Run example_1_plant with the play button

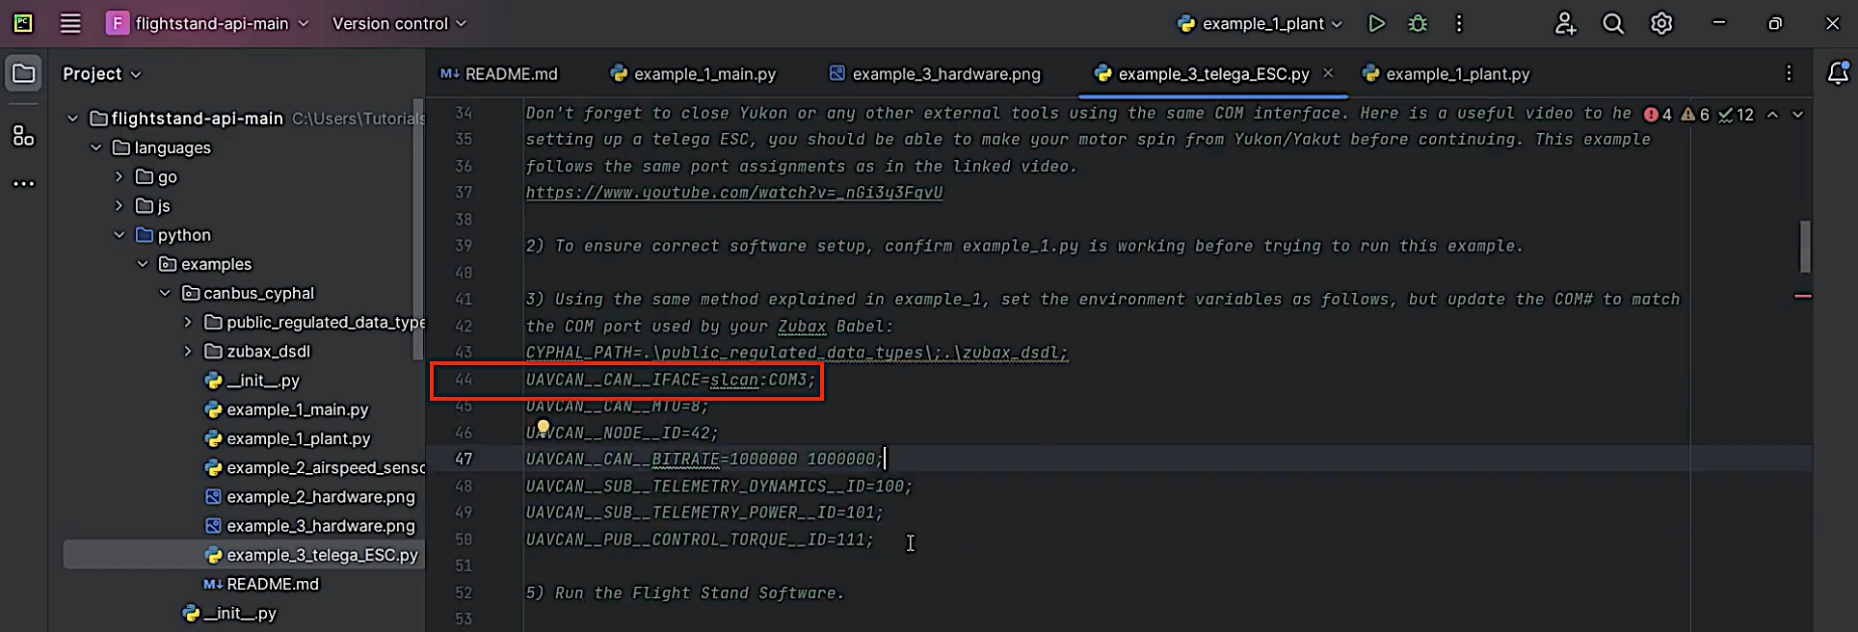1377,23
